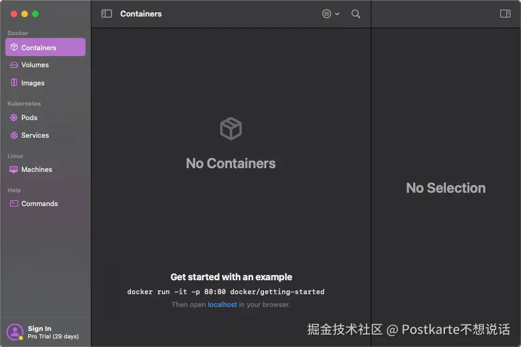Viewport: 521px width, 347px height.
Task: Select Containers in the sidebar
Action: click(45, 47)
